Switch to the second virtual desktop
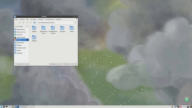The height and width of the screenshot is (108, 192). click(x=17, y=107)
